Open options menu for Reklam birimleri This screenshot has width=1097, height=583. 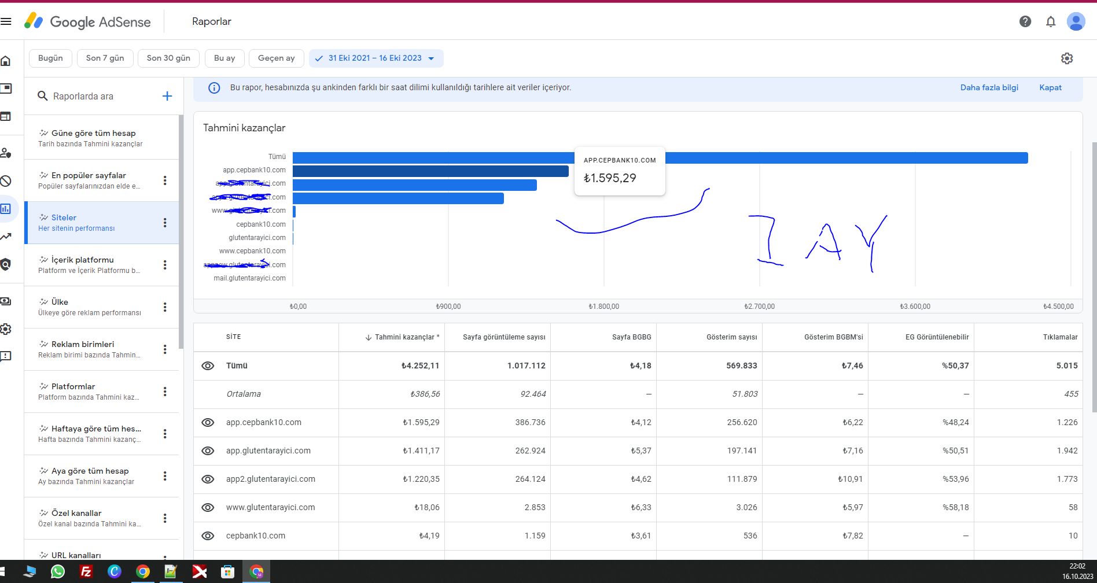(165, 349)
